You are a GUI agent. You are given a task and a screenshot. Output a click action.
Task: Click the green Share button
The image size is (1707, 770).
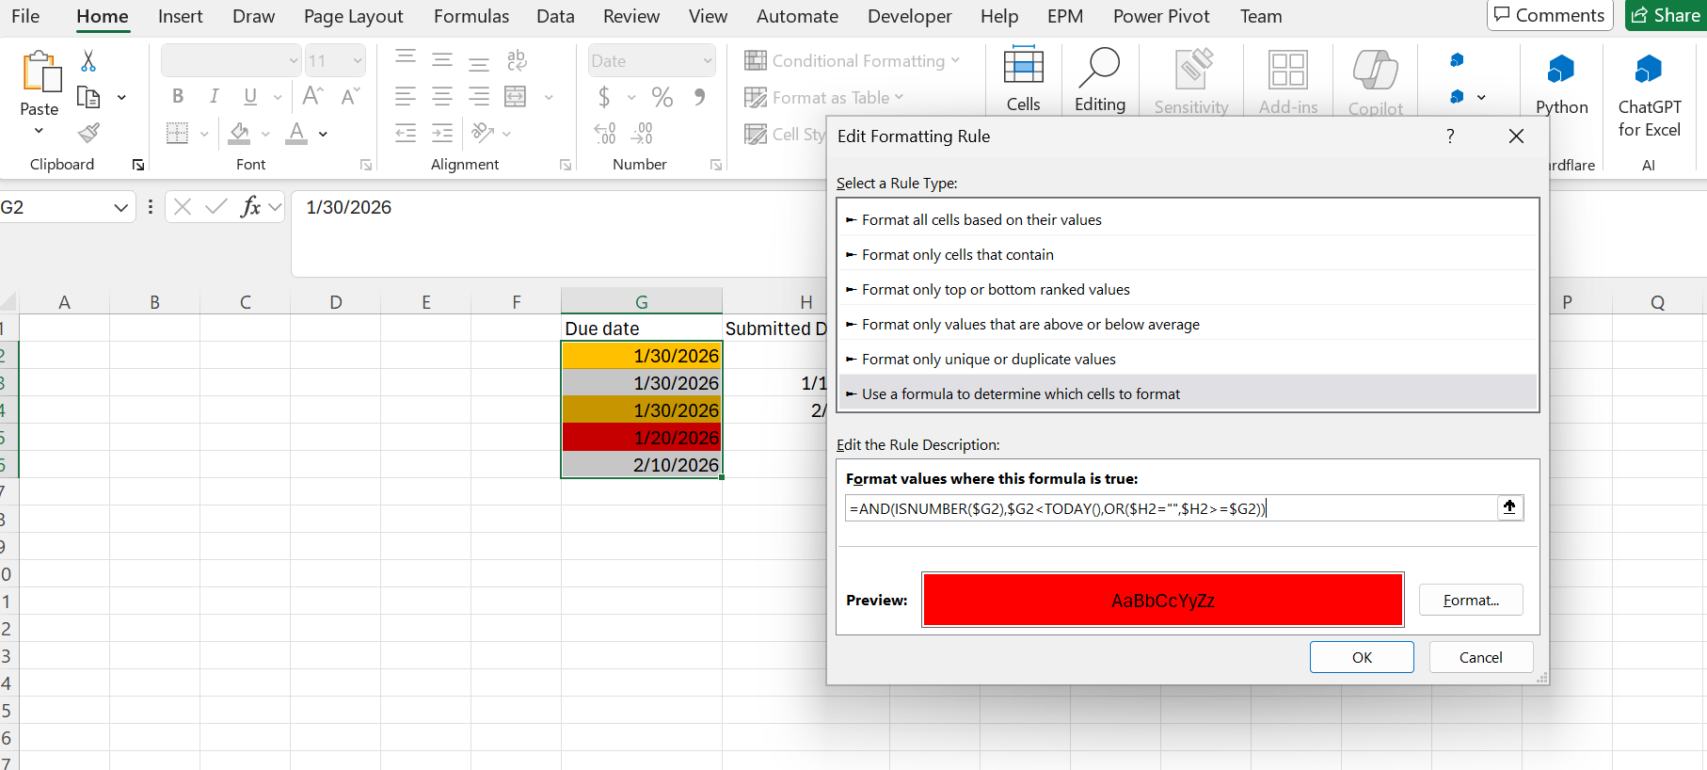coord(1666,15)
